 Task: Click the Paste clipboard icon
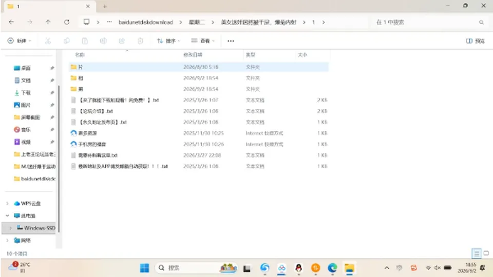point(85,41)
